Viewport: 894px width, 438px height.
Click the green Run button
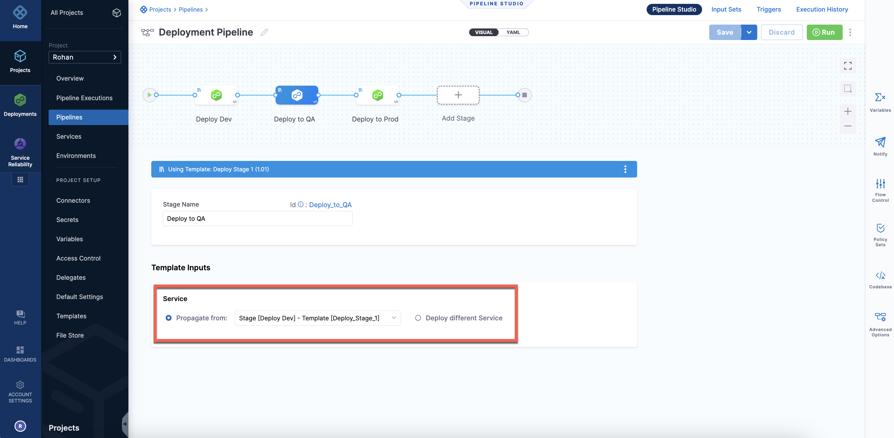click(x=824, y=32)
